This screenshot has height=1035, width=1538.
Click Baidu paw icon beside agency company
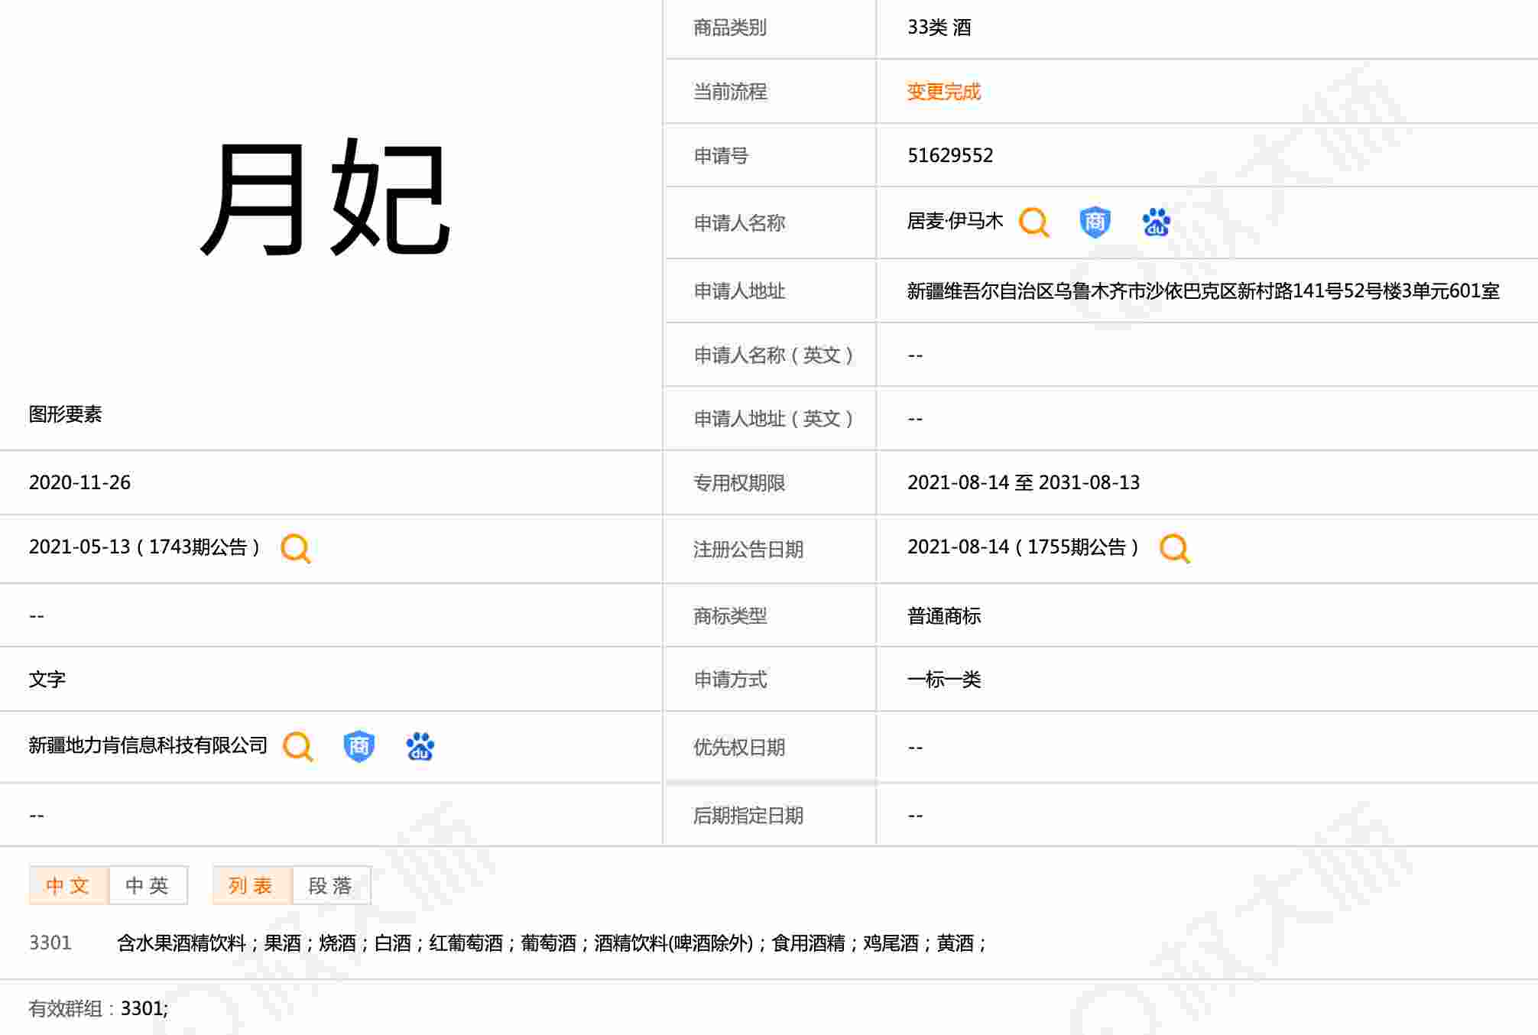pyautogui.click(x=420, y=746)
